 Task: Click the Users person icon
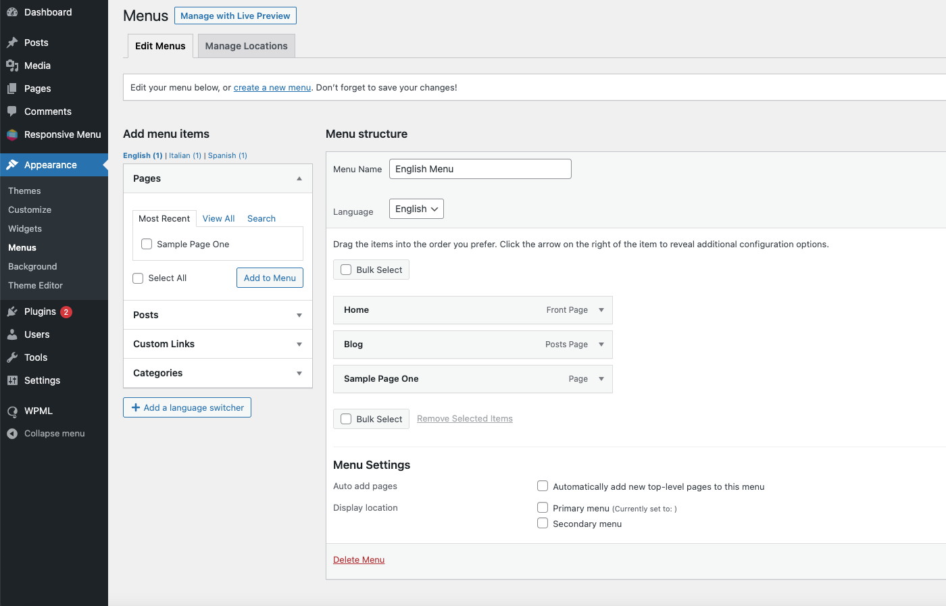(12, 334)
